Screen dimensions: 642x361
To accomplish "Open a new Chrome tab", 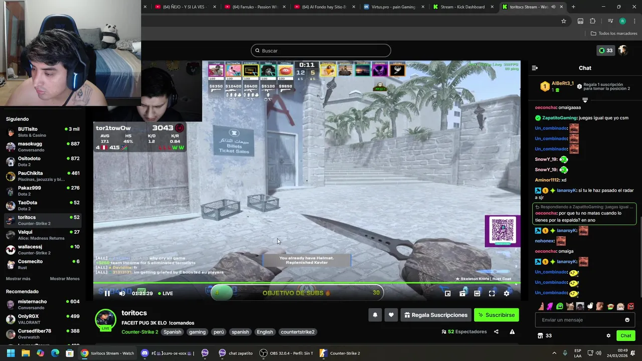I will [x=573, y=7].
